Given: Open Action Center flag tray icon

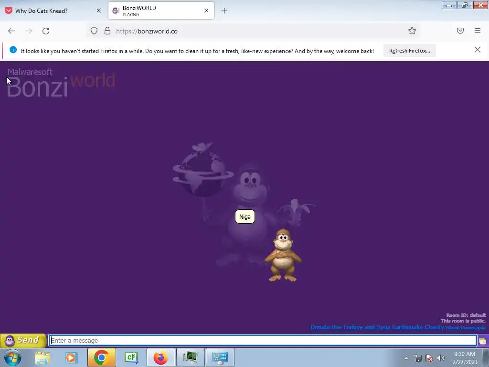Looking at the screenshot, I should tap(429, 358).
